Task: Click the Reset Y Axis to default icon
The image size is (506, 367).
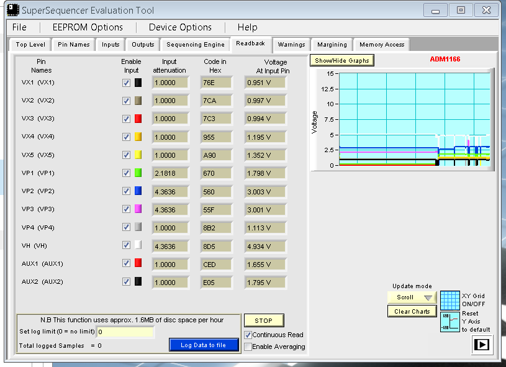Action: pos(450,322)
